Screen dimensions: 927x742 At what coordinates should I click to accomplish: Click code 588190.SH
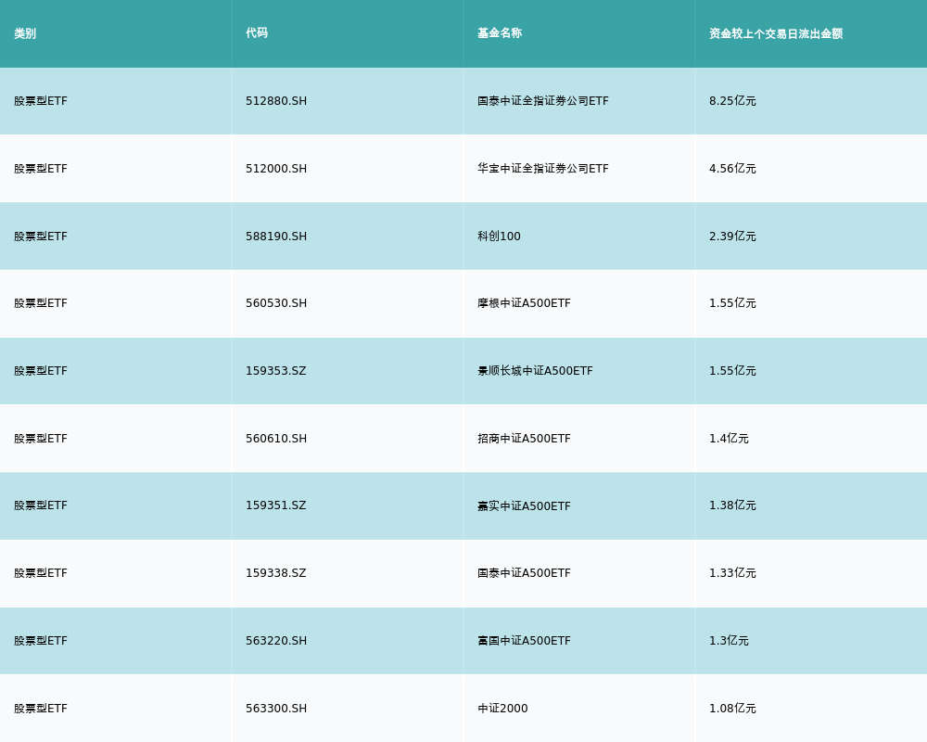tap(276, 237)
